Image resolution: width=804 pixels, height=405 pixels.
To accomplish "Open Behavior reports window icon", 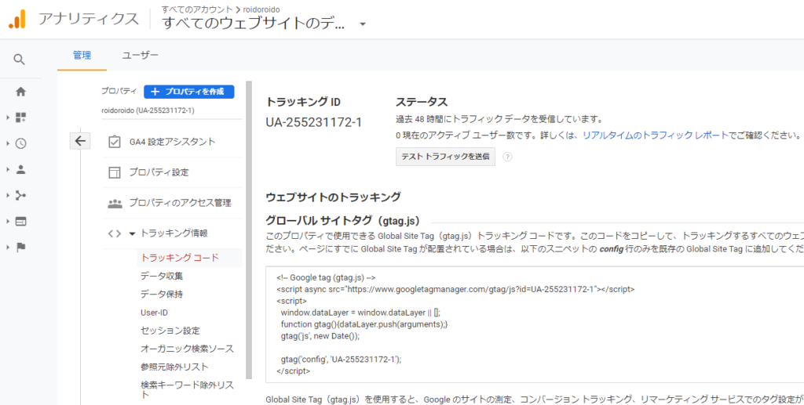I will [x=20, y=222].
